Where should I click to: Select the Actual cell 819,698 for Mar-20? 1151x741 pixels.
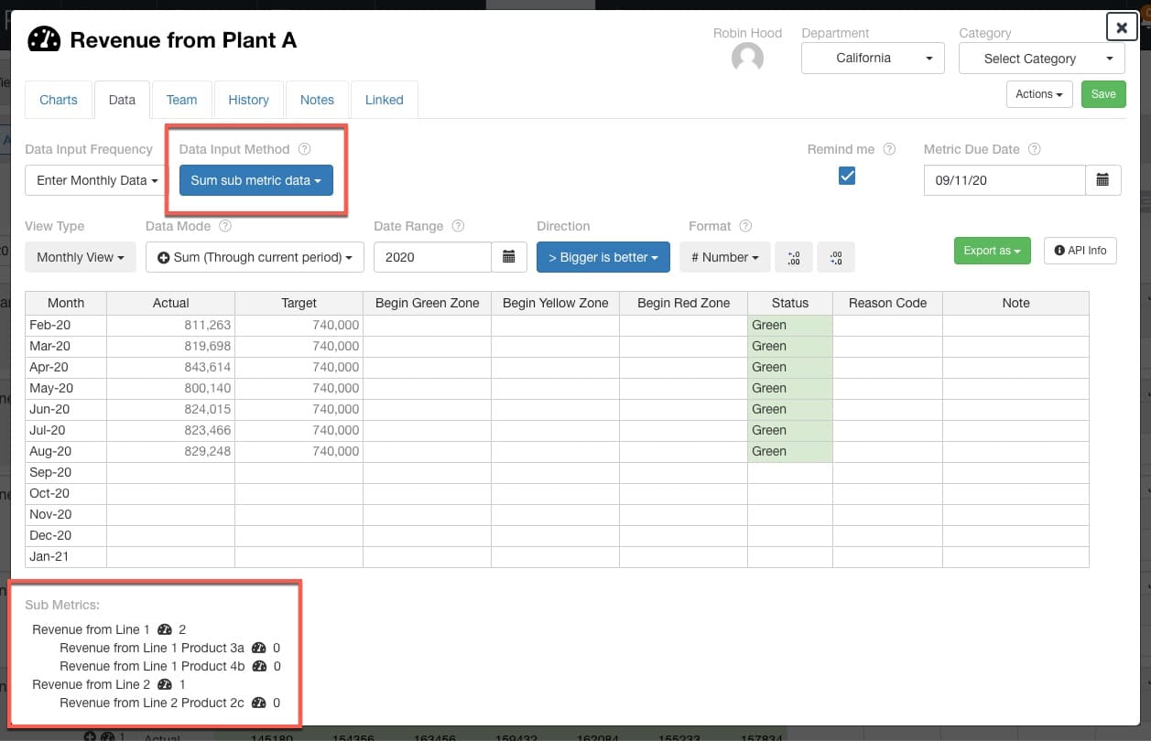pyautogui.click(x=171, y=346)
